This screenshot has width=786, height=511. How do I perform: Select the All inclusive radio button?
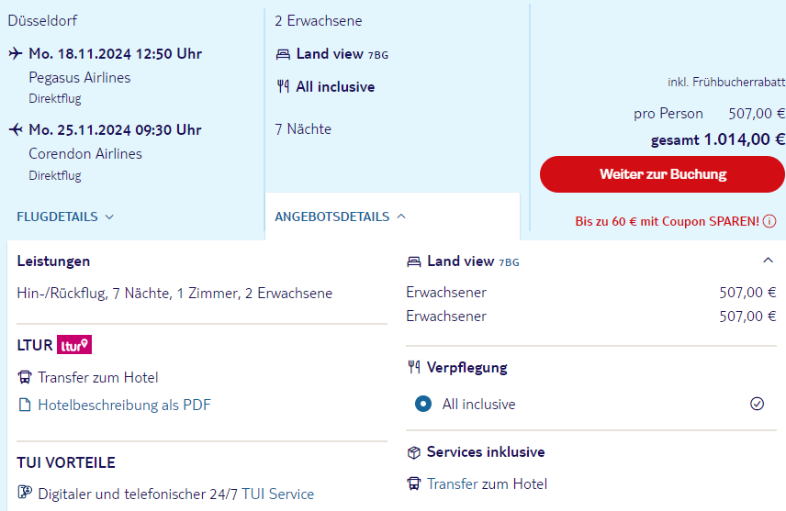pos(422,404)
